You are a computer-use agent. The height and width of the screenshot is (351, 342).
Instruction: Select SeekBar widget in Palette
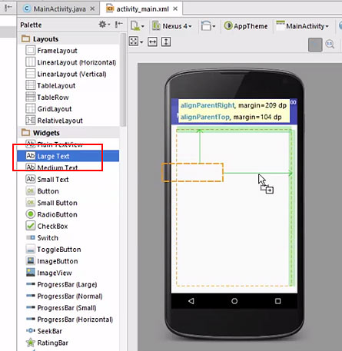68,331
